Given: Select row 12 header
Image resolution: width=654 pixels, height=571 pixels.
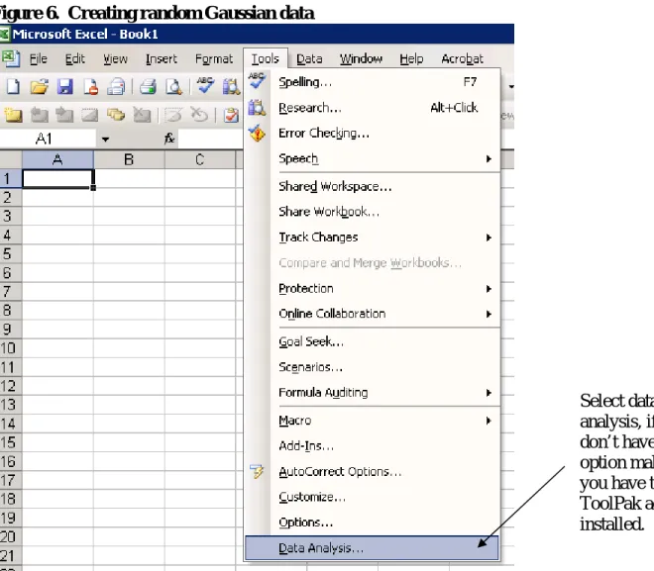Looking at the screenshot, I should pyautogui.click(x=11, y=386).
